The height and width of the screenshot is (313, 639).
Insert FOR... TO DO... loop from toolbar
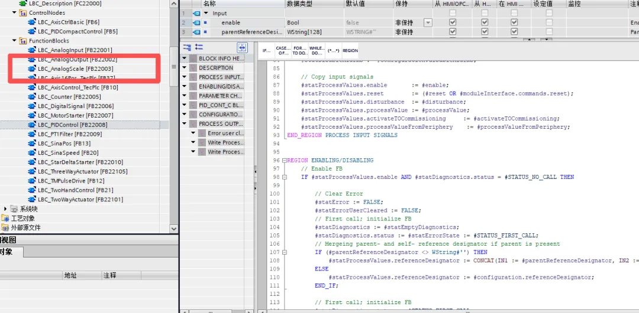[300, 51]
